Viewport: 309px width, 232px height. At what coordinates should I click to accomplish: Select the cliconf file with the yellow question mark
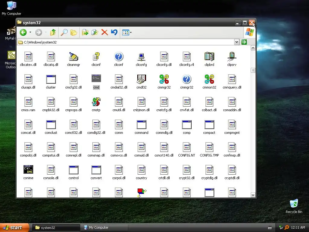96,56
